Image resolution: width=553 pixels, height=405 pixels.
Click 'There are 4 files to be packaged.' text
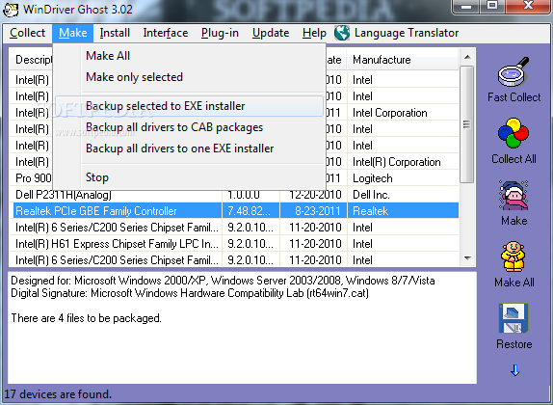tap(86, 318)
